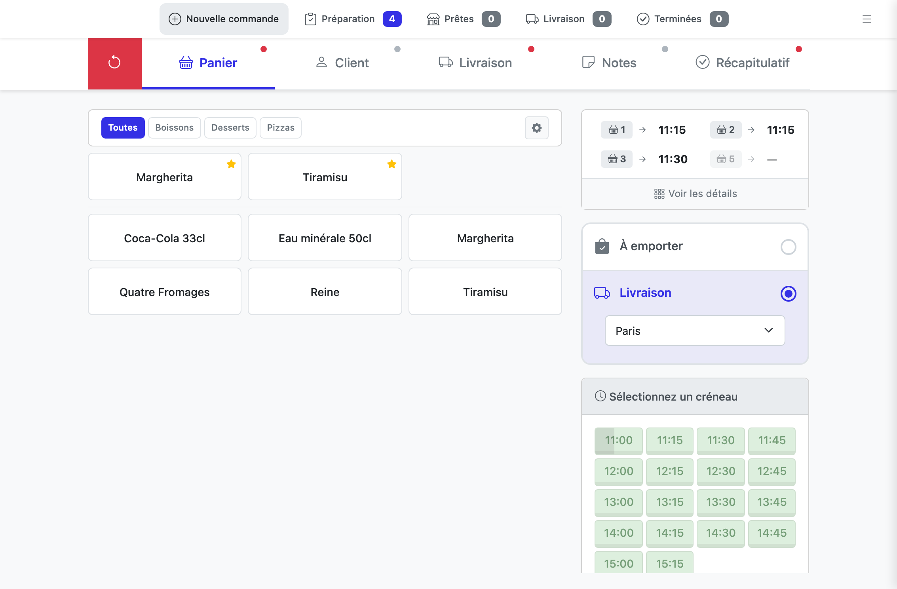
Task: Toggle the favorite star on Margherita
Action: tap(231, 164)
